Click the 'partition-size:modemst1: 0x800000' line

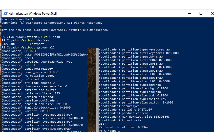click(42, 125)
